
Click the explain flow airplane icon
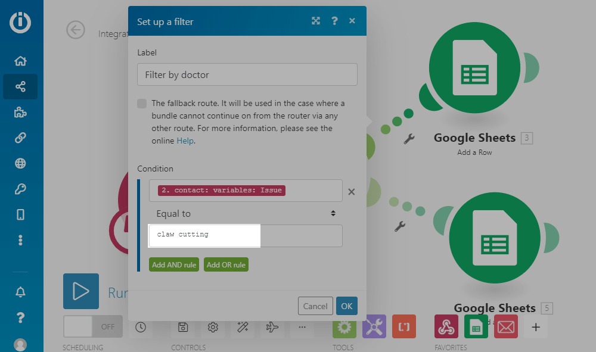point(272,327)
